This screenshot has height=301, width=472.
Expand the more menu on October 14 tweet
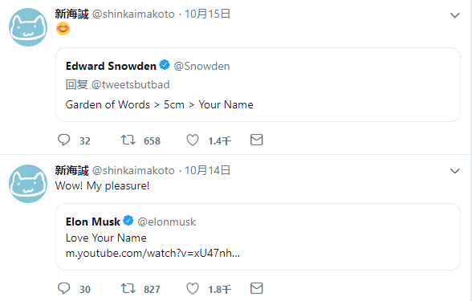(454, 171)
